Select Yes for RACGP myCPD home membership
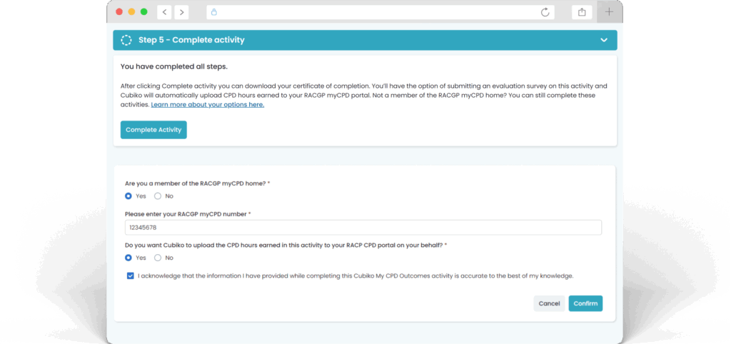 pyautogui.click(x=128, y=196)
